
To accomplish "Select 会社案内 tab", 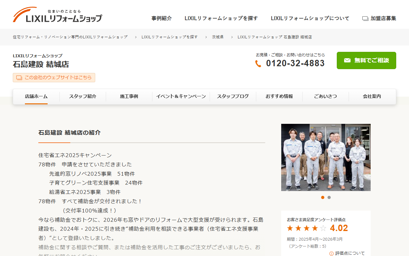I will (372, 96).
